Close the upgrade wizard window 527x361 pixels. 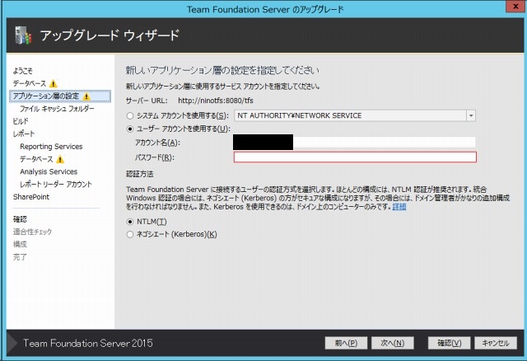click(515, 7)
